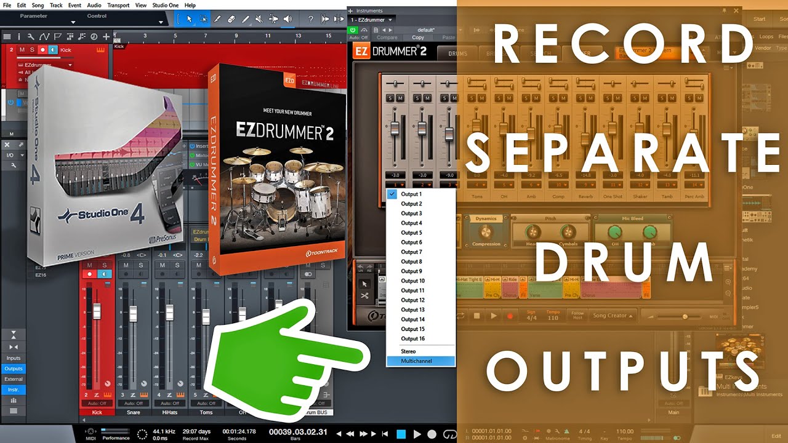Viewport: 788px width, 443px height.
Task: Click the Compare button in plugin header
Action: click(x=387, y=38)
